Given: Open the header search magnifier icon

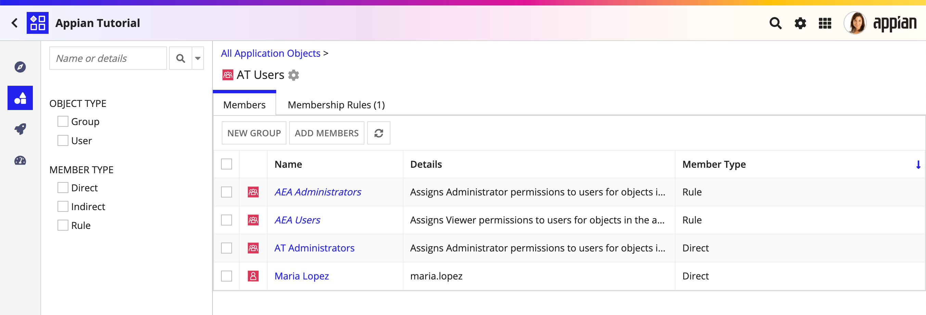Looking at the screenshot, I should pos(775,23).
